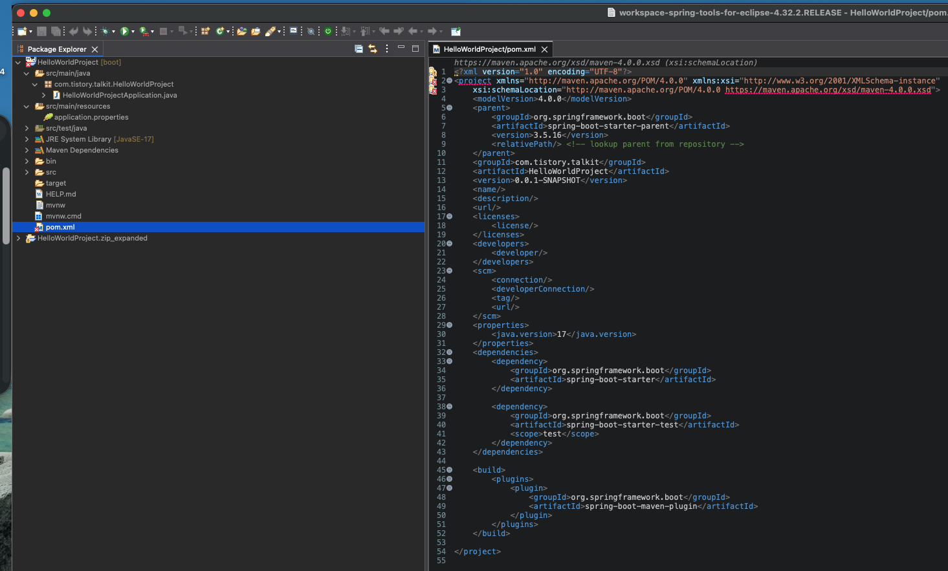The height and width of the screenshot is (571, 948).
Task: Click the Console monitor toolbar icon
Action: click(x=294, y=30)
